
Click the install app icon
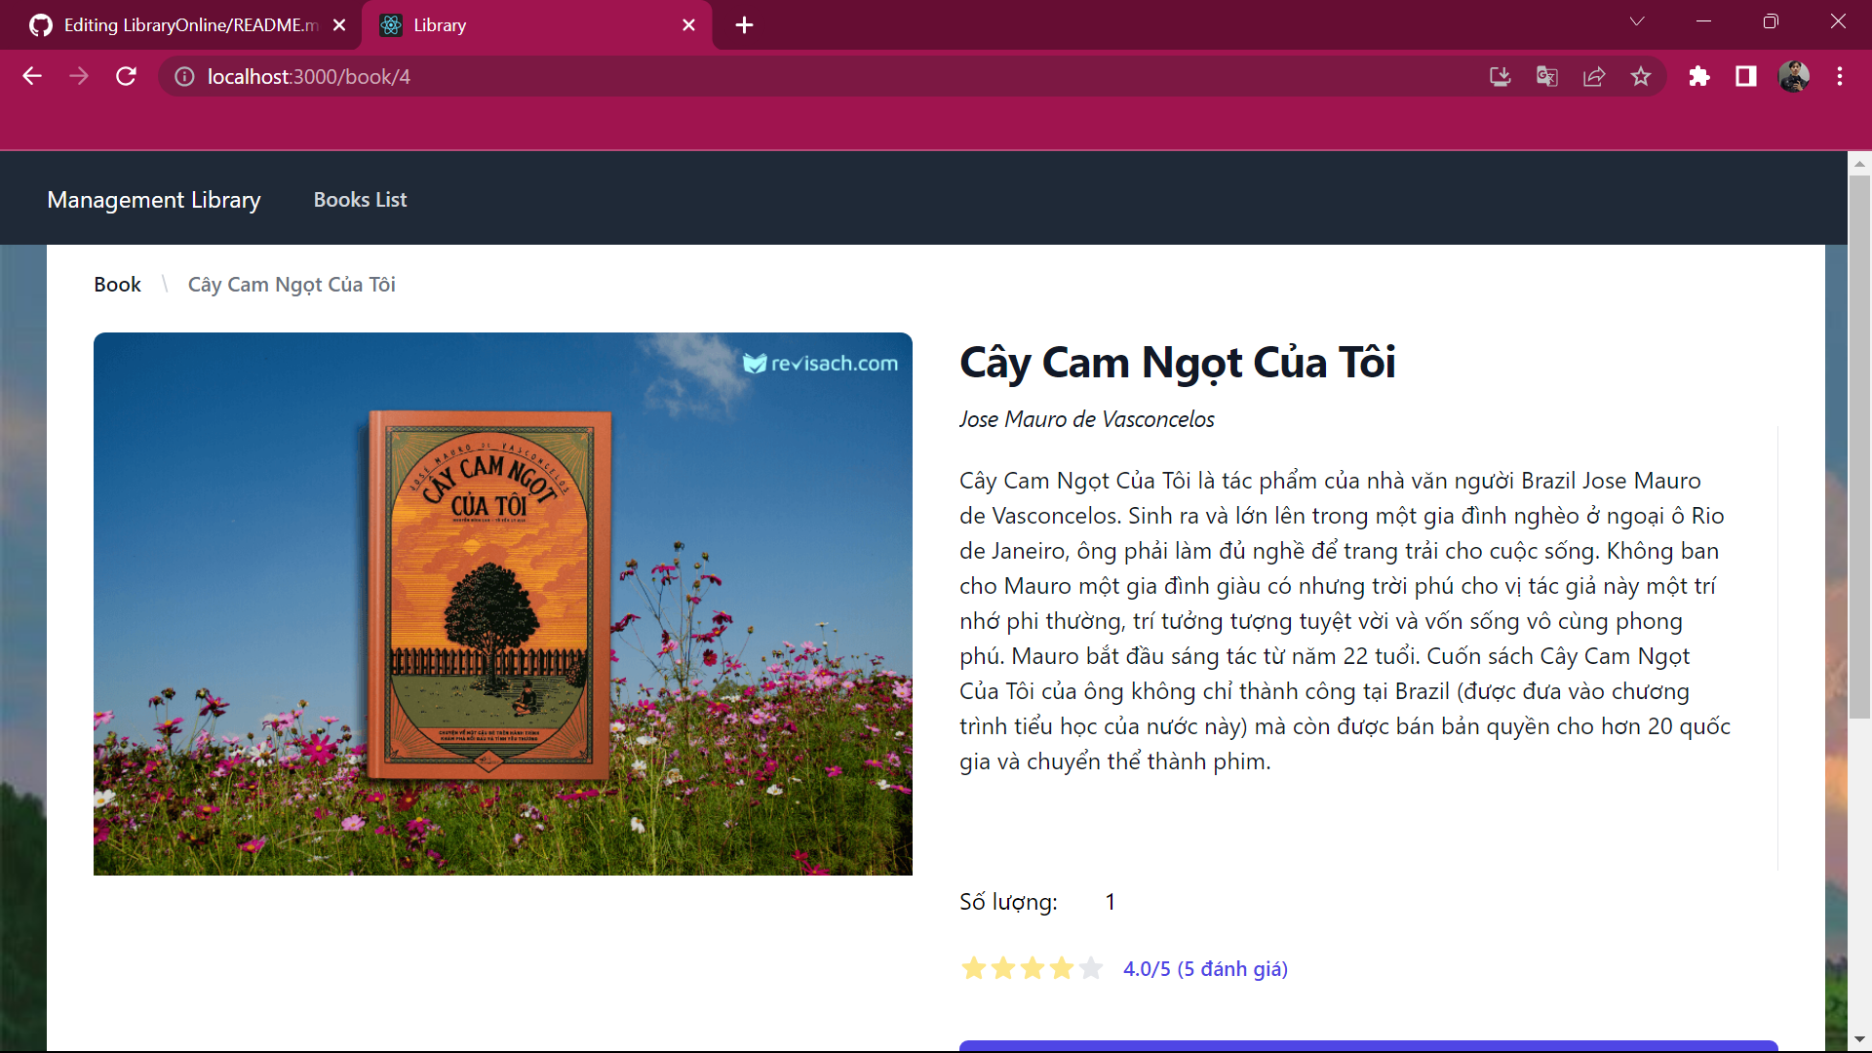pyautogui.click(x=1500, y=76)
